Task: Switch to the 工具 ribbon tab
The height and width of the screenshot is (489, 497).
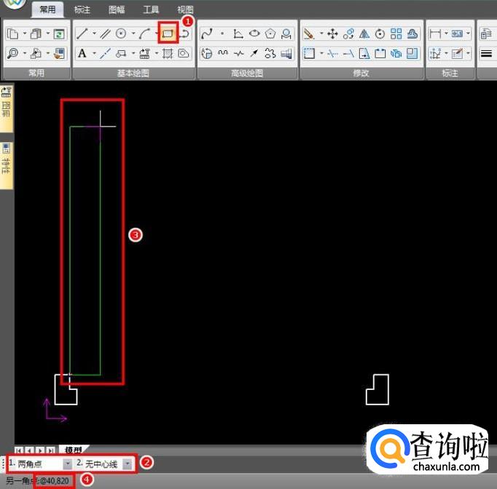Action: [x=151, y=9]
